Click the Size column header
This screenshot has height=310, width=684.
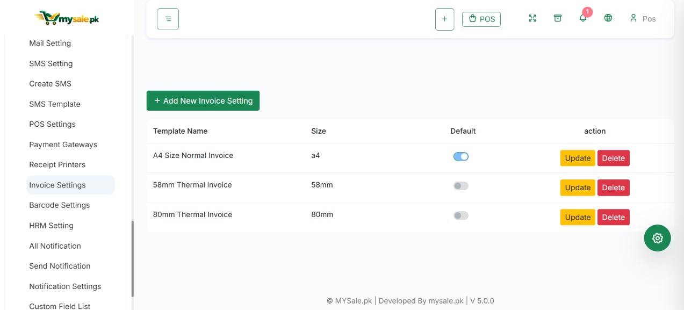[319, 131]
